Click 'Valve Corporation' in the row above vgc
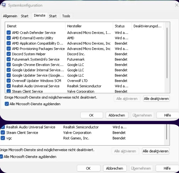The image size is (179, 173). pos(77,133)
